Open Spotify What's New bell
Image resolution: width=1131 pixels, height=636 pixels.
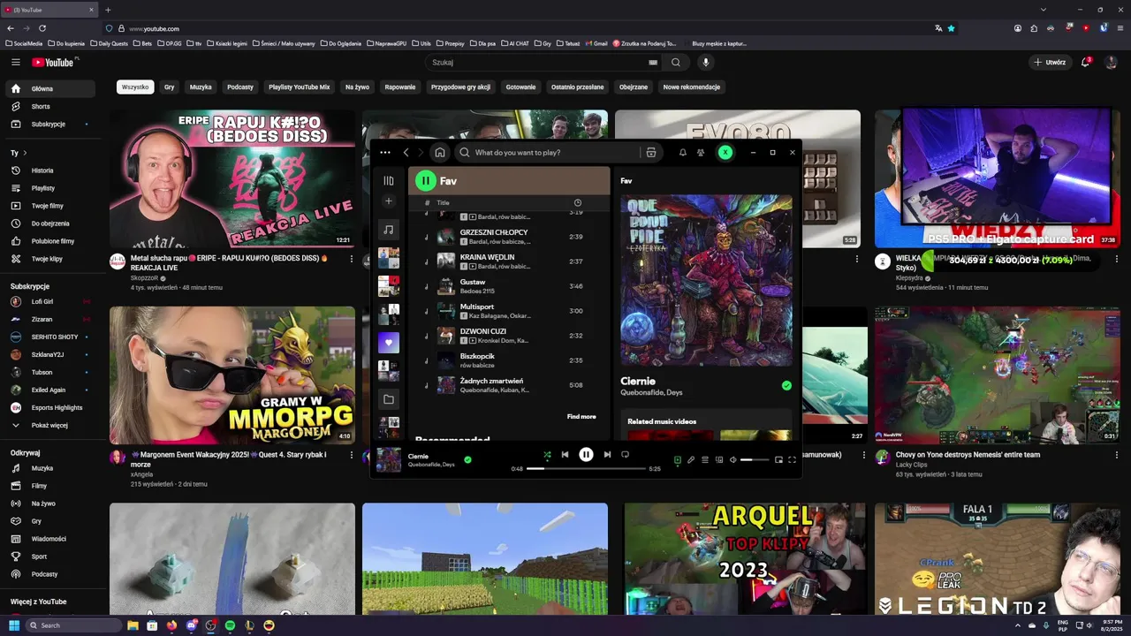[683, 152]
